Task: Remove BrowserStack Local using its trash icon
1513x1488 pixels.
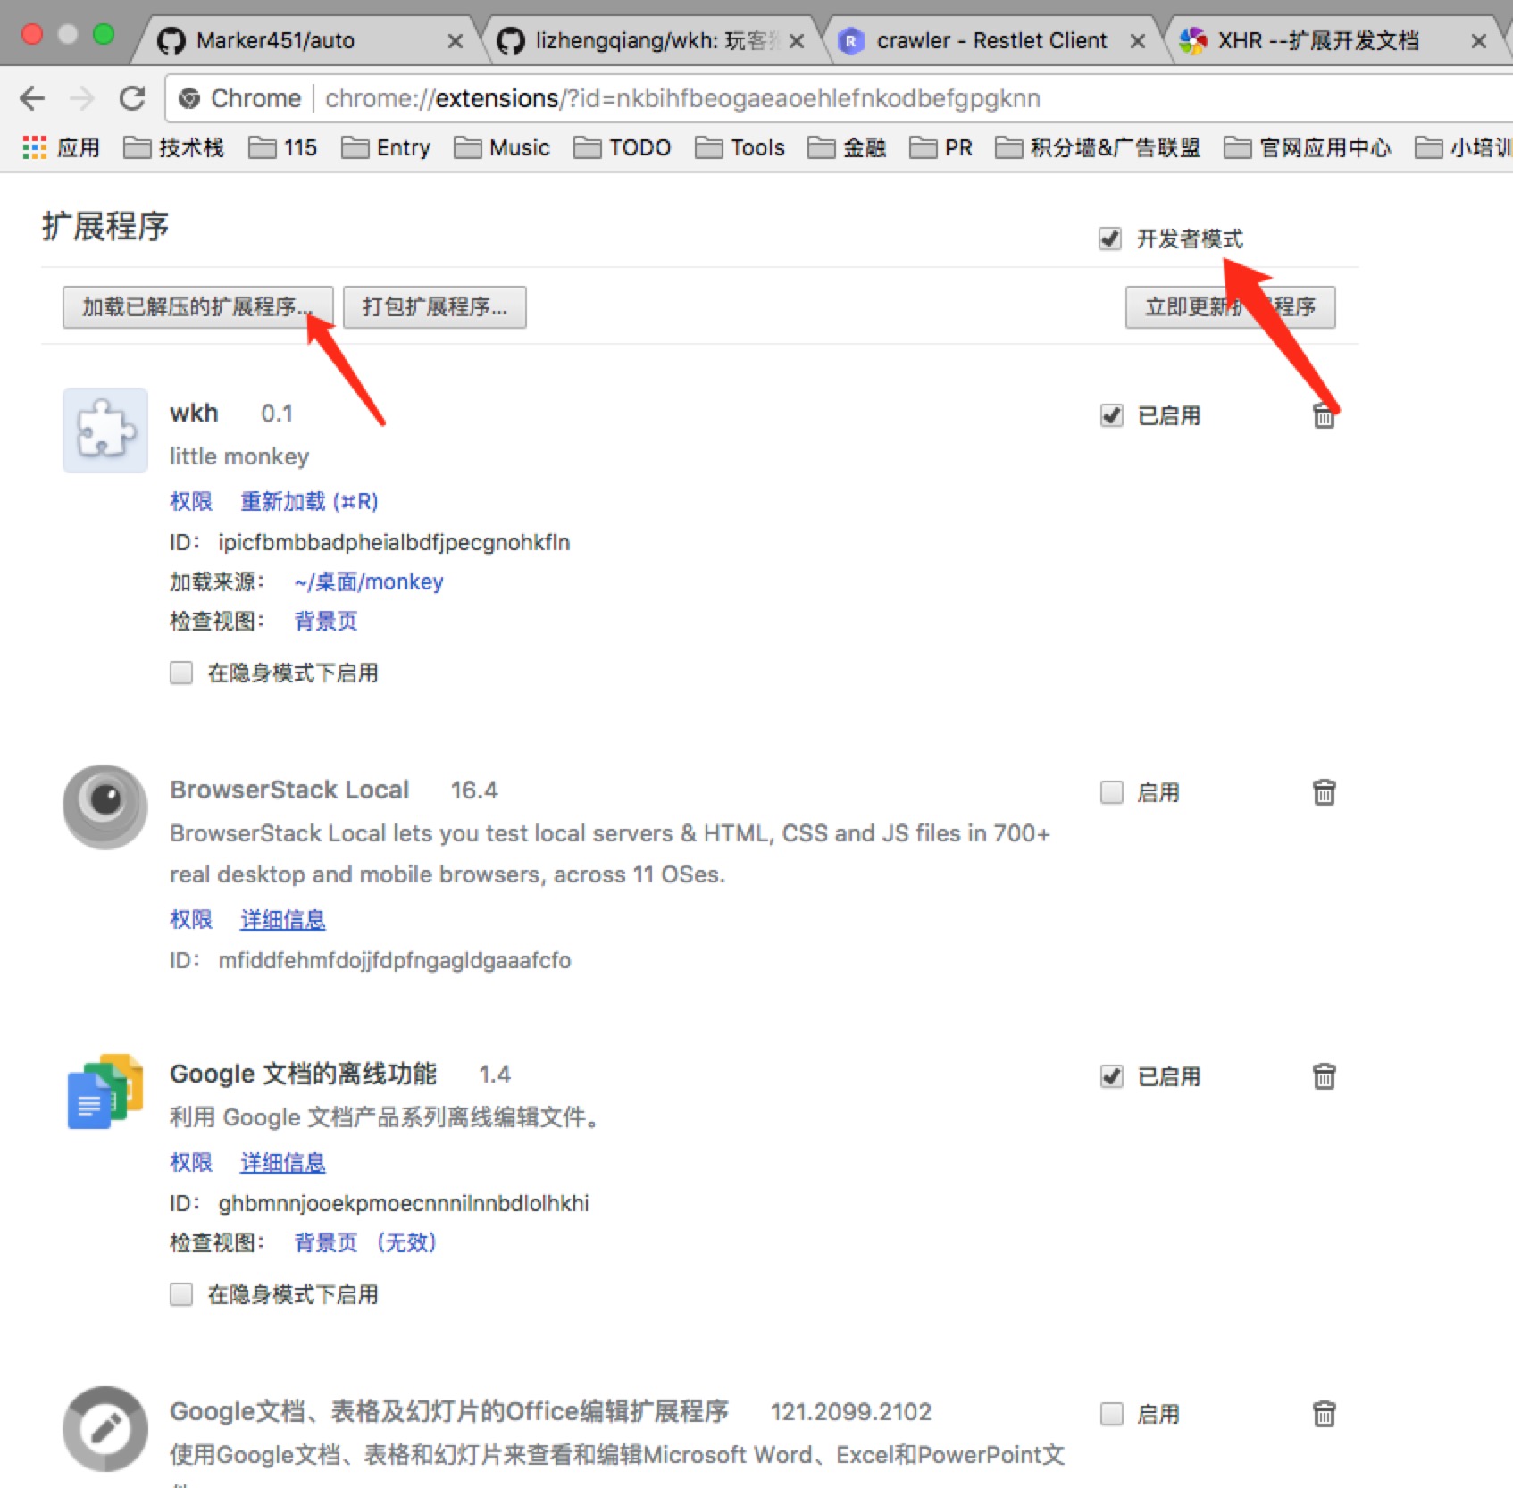Action: pos(1324,792)
